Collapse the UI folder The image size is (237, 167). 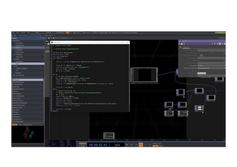14,66
